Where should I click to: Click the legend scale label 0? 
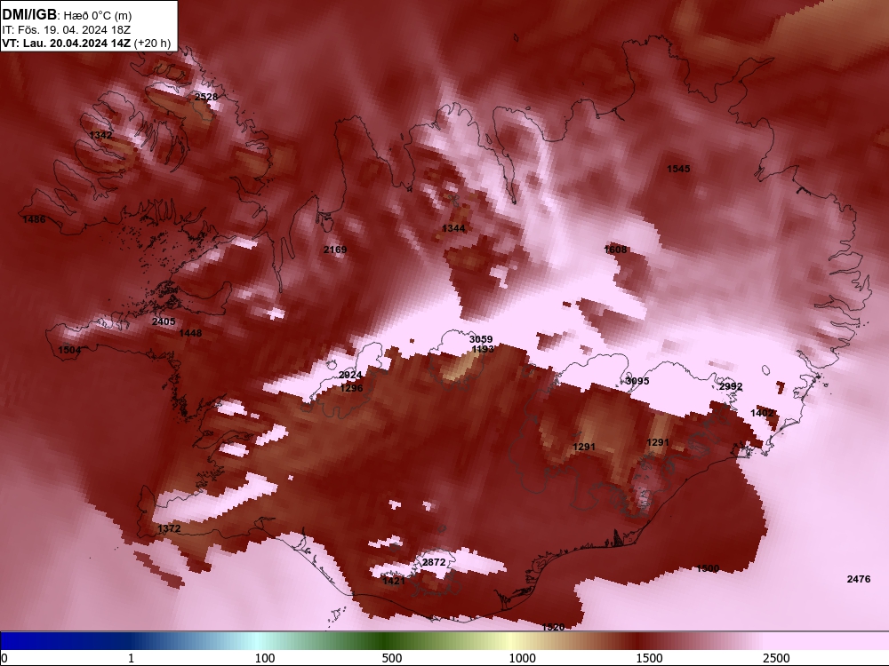tap(5, 658)
